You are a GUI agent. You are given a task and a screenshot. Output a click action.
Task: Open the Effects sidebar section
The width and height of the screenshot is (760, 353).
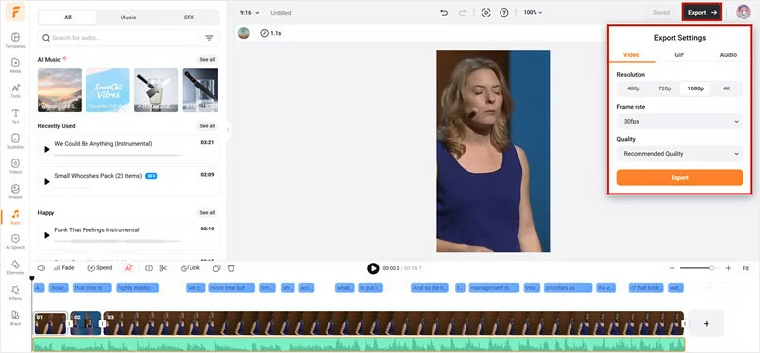(15, 292)
